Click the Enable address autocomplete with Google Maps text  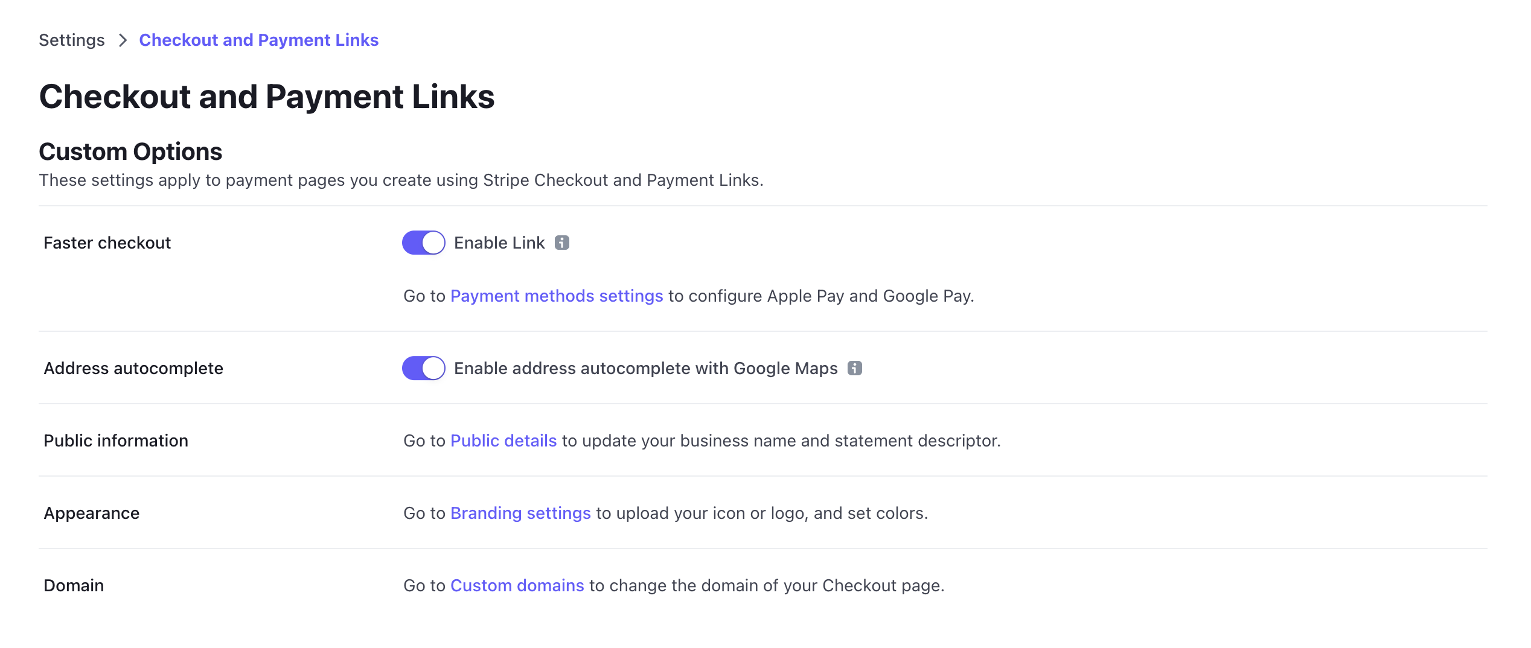(645, 369)
